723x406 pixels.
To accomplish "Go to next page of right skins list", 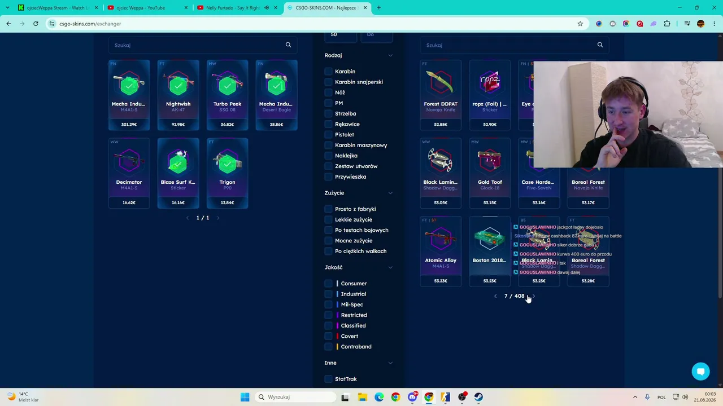I will (534, 296).
